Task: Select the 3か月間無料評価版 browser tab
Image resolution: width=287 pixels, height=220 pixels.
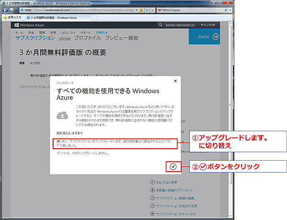Action: point(58,18)
